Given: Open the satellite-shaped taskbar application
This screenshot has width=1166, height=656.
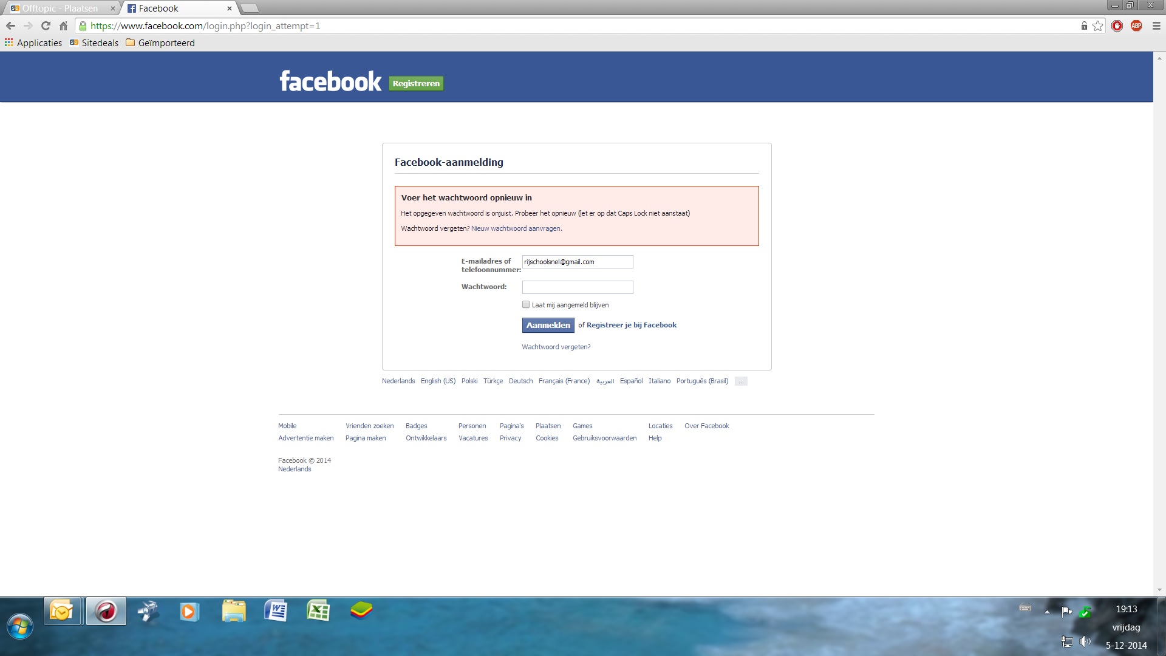Looking at the screenshot, I should point(148,611).
